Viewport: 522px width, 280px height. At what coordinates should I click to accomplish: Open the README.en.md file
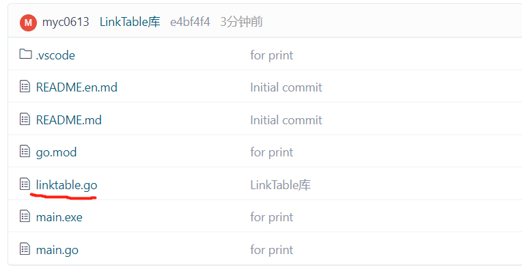click(x=77, y=87)
